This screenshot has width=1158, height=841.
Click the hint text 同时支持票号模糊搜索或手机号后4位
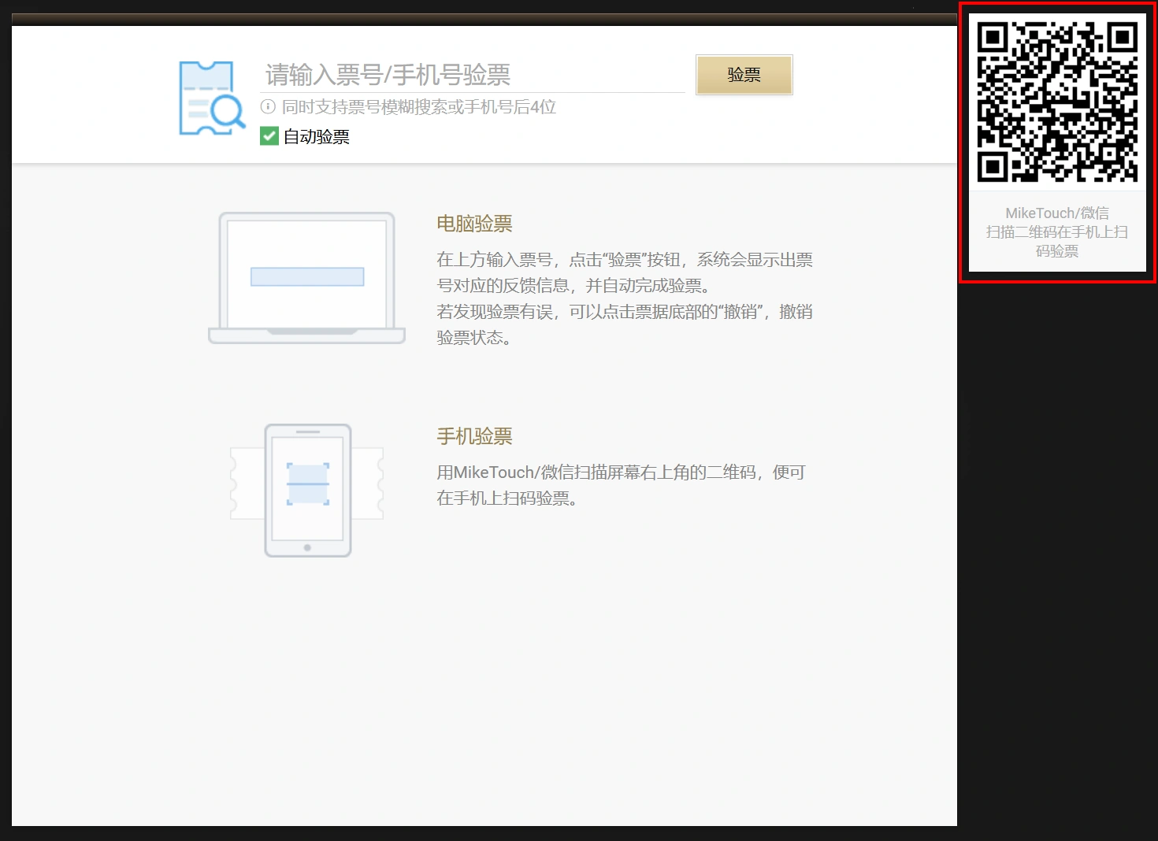click(x=419, y=107)
